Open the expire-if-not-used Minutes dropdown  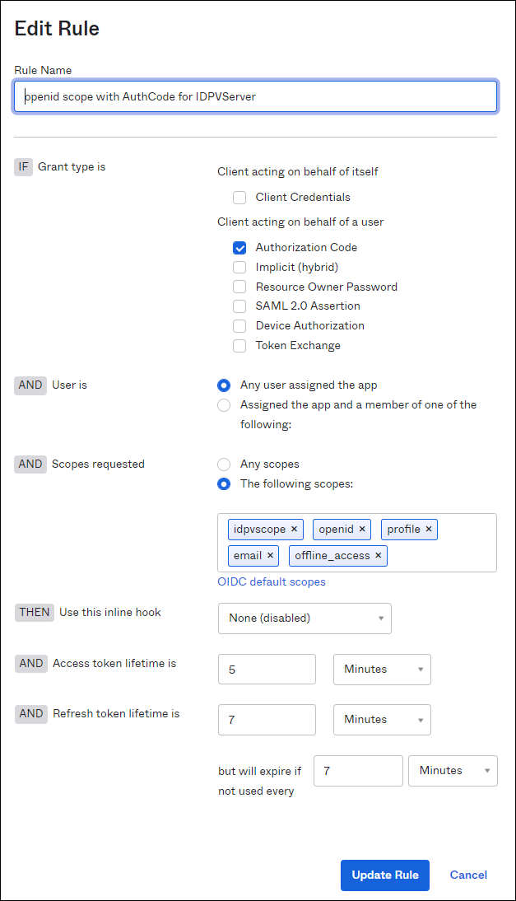[x=453, y=771]
